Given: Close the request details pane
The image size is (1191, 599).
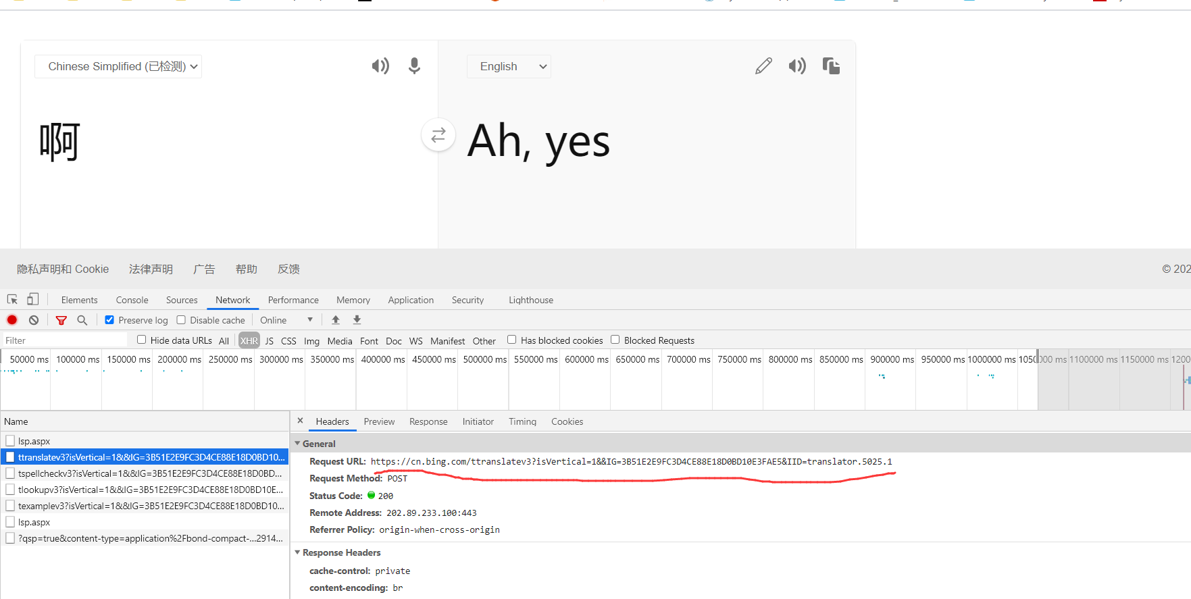Looking at the screenshot, I should point(301,421).
